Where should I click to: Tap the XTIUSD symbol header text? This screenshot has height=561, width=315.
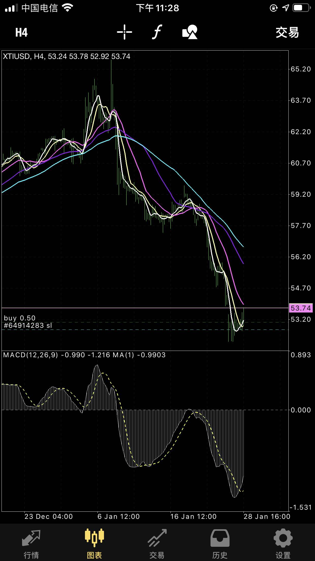pos(16,56)
